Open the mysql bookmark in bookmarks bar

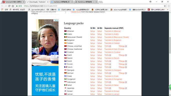coord(81,9)
